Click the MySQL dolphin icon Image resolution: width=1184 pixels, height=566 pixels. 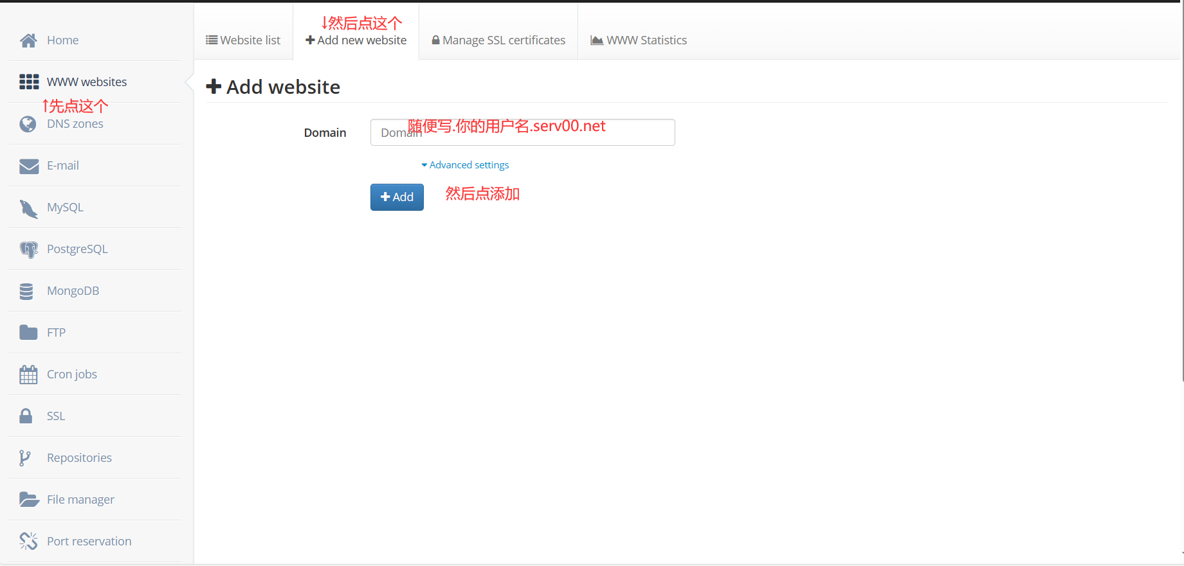click(29, 208)
